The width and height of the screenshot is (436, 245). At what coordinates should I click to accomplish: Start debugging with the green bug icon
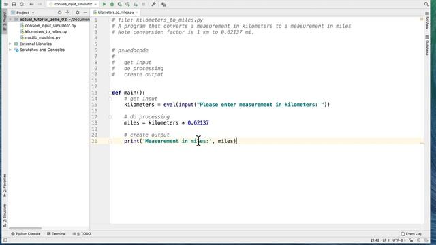pyautogui.click(x=112, y=4)
